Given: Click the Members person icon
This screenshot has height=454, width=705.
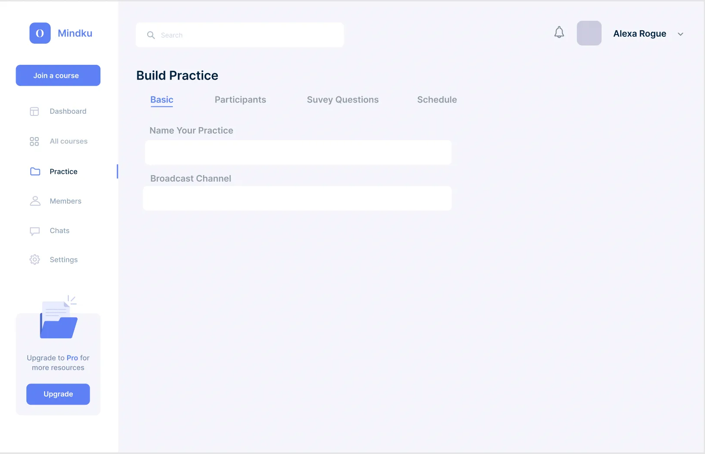Looking at the screenshot, I should [35, 201].
